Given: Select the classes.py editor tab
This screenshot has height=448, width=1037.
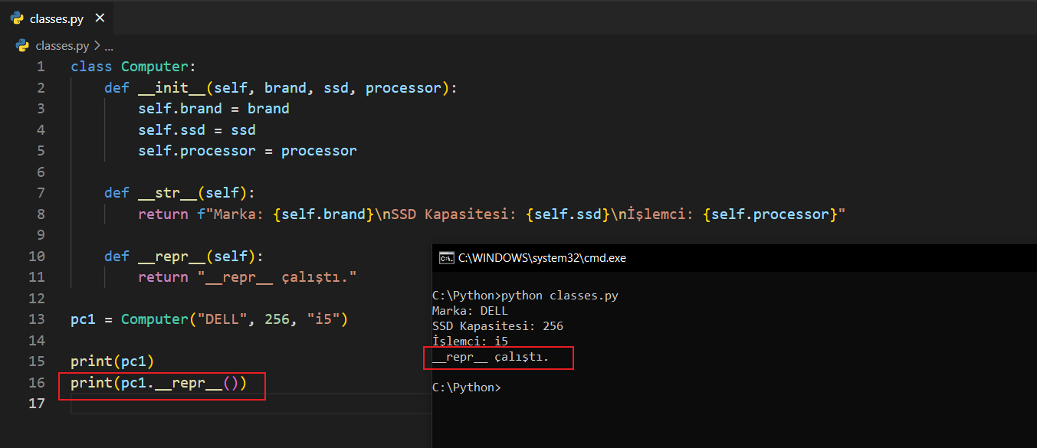Looking at the screenshot, I should [57, 19].
